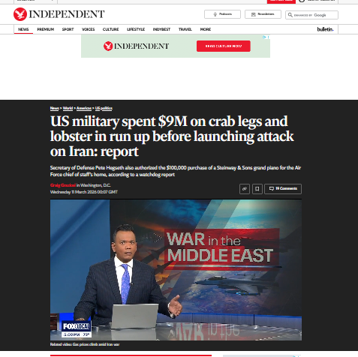Click the red button in the top bar
Image resolution: width=358 pixels, height=357 pixels.
coord(281,1)
